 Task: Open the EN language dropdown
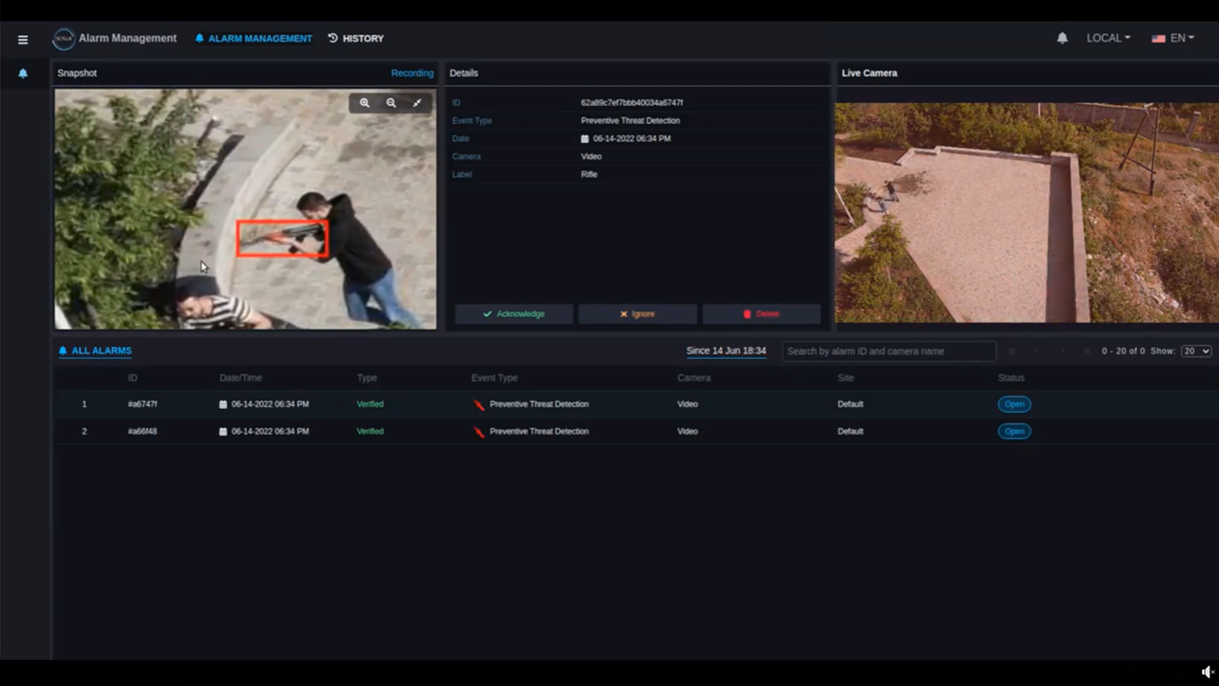[1172, 38]
